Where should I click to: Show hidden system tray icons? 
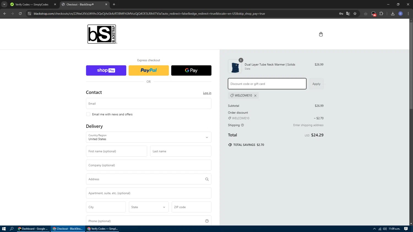click(x=374, y=229)
